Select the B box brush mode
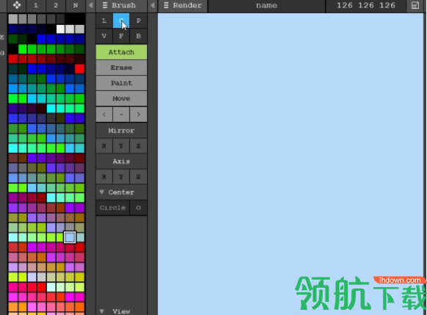 (x=138, y=36)
